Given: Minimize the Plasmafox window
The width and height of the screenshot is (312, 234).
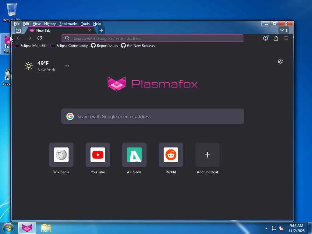Looking at the screenshot, I should [x=266, y=24].
